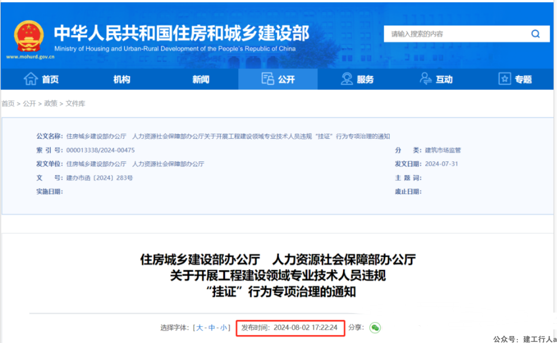
Task: Click the 选择字体 label
Action: point(174,328)
